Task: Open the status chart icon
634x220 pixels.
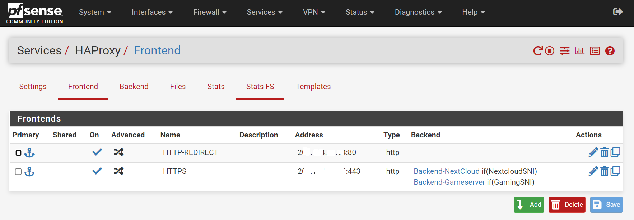Action: point(580,51)
